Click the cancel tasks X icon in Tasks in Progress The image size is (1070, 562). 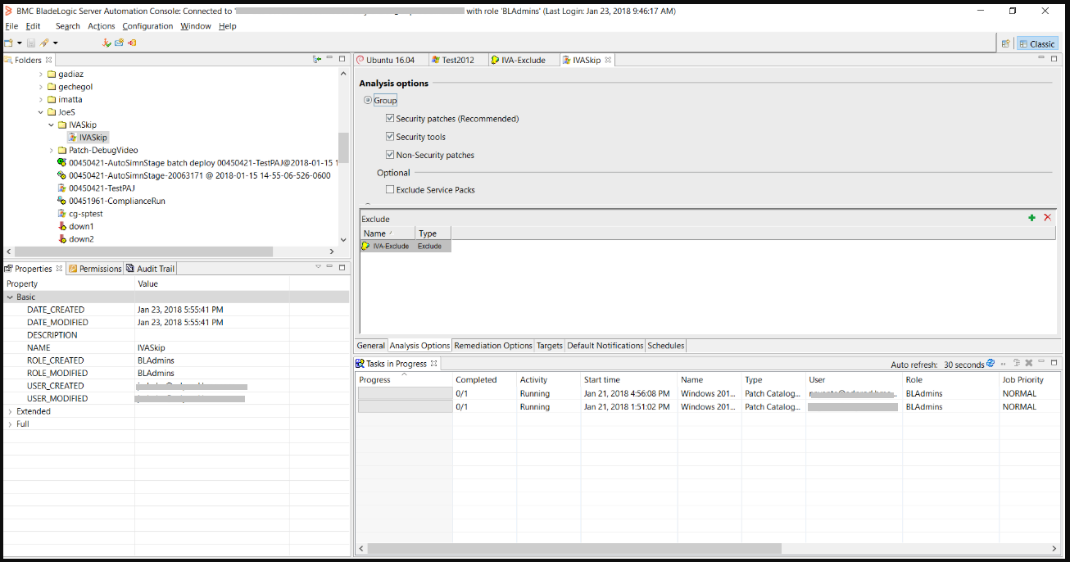pyautogui.click(x=1028, y=363)
